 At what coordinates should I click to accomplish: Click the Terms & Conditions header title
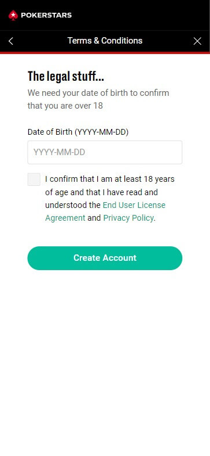pos(105,41)
